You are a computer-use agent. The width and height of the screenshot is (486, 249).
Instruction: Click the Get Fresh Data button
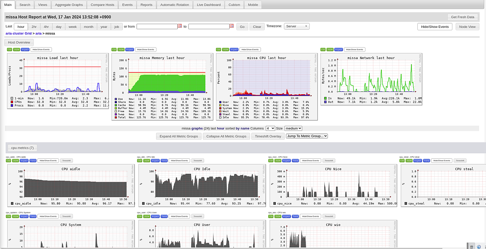click(x=462, y=17)
